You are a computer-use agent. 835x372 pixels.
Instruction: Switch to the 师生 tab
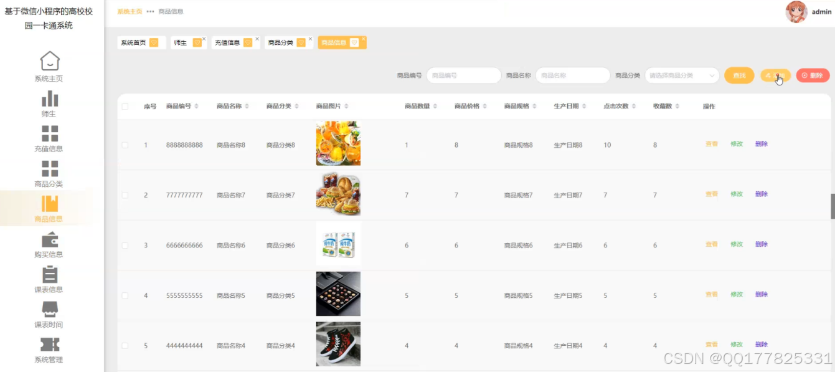point(181,42)
